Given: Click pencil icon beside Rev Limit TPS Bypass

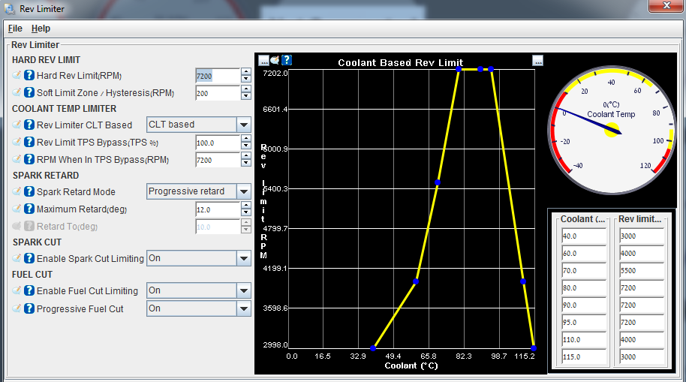Looking at the screenshot, I should pos(17,142).
